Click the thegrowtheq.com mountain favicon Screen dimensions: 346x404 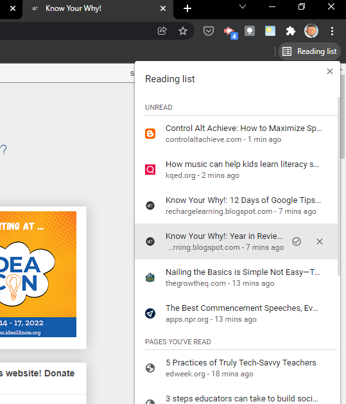tap(150, 277)
